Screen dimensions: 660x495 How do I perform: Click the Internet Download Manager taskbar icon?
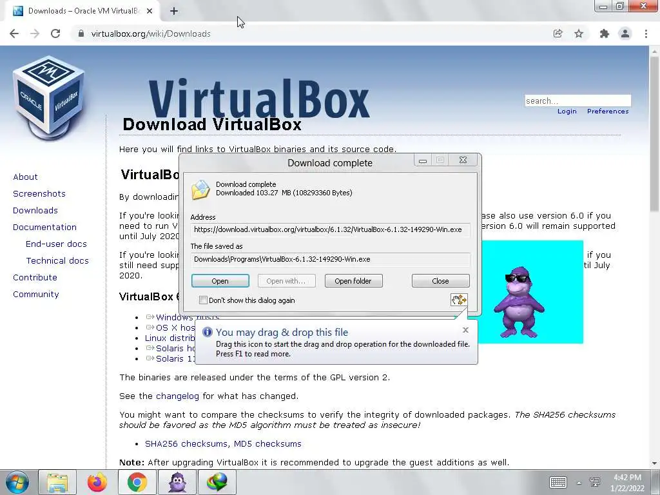point(217,482)
